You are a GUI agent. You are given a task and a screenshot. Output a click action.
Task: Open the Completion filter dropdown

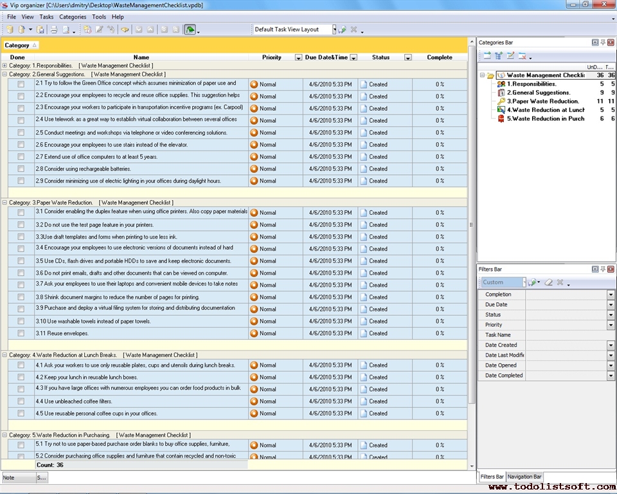tap(611, 295)
